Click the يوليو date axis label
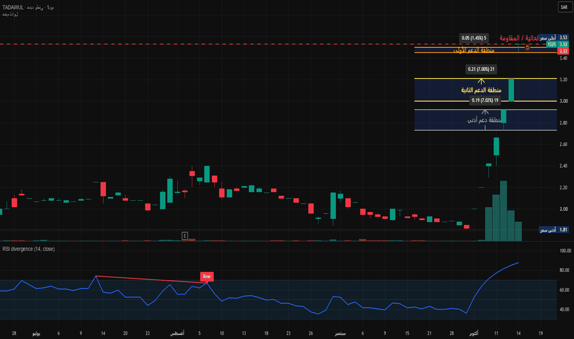Viewport: 574px width, 339px height. [36, 333]
